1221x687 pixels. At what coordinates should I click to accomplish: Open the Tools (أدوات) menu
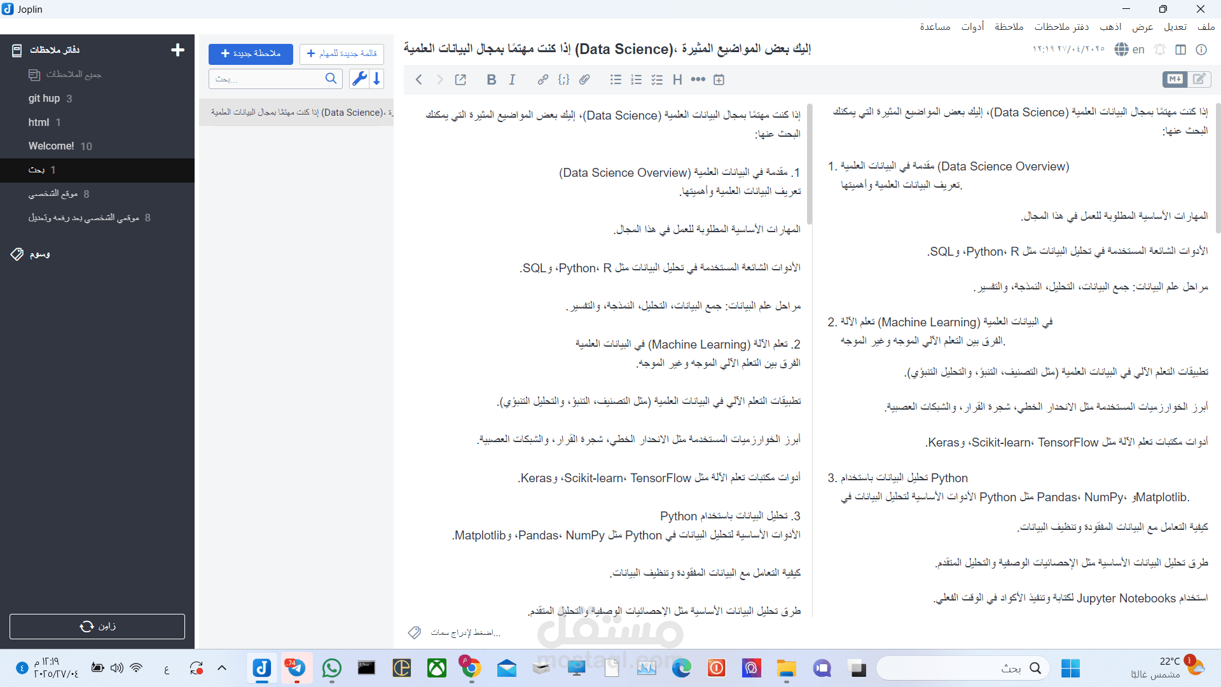click(x=973, y=27)
